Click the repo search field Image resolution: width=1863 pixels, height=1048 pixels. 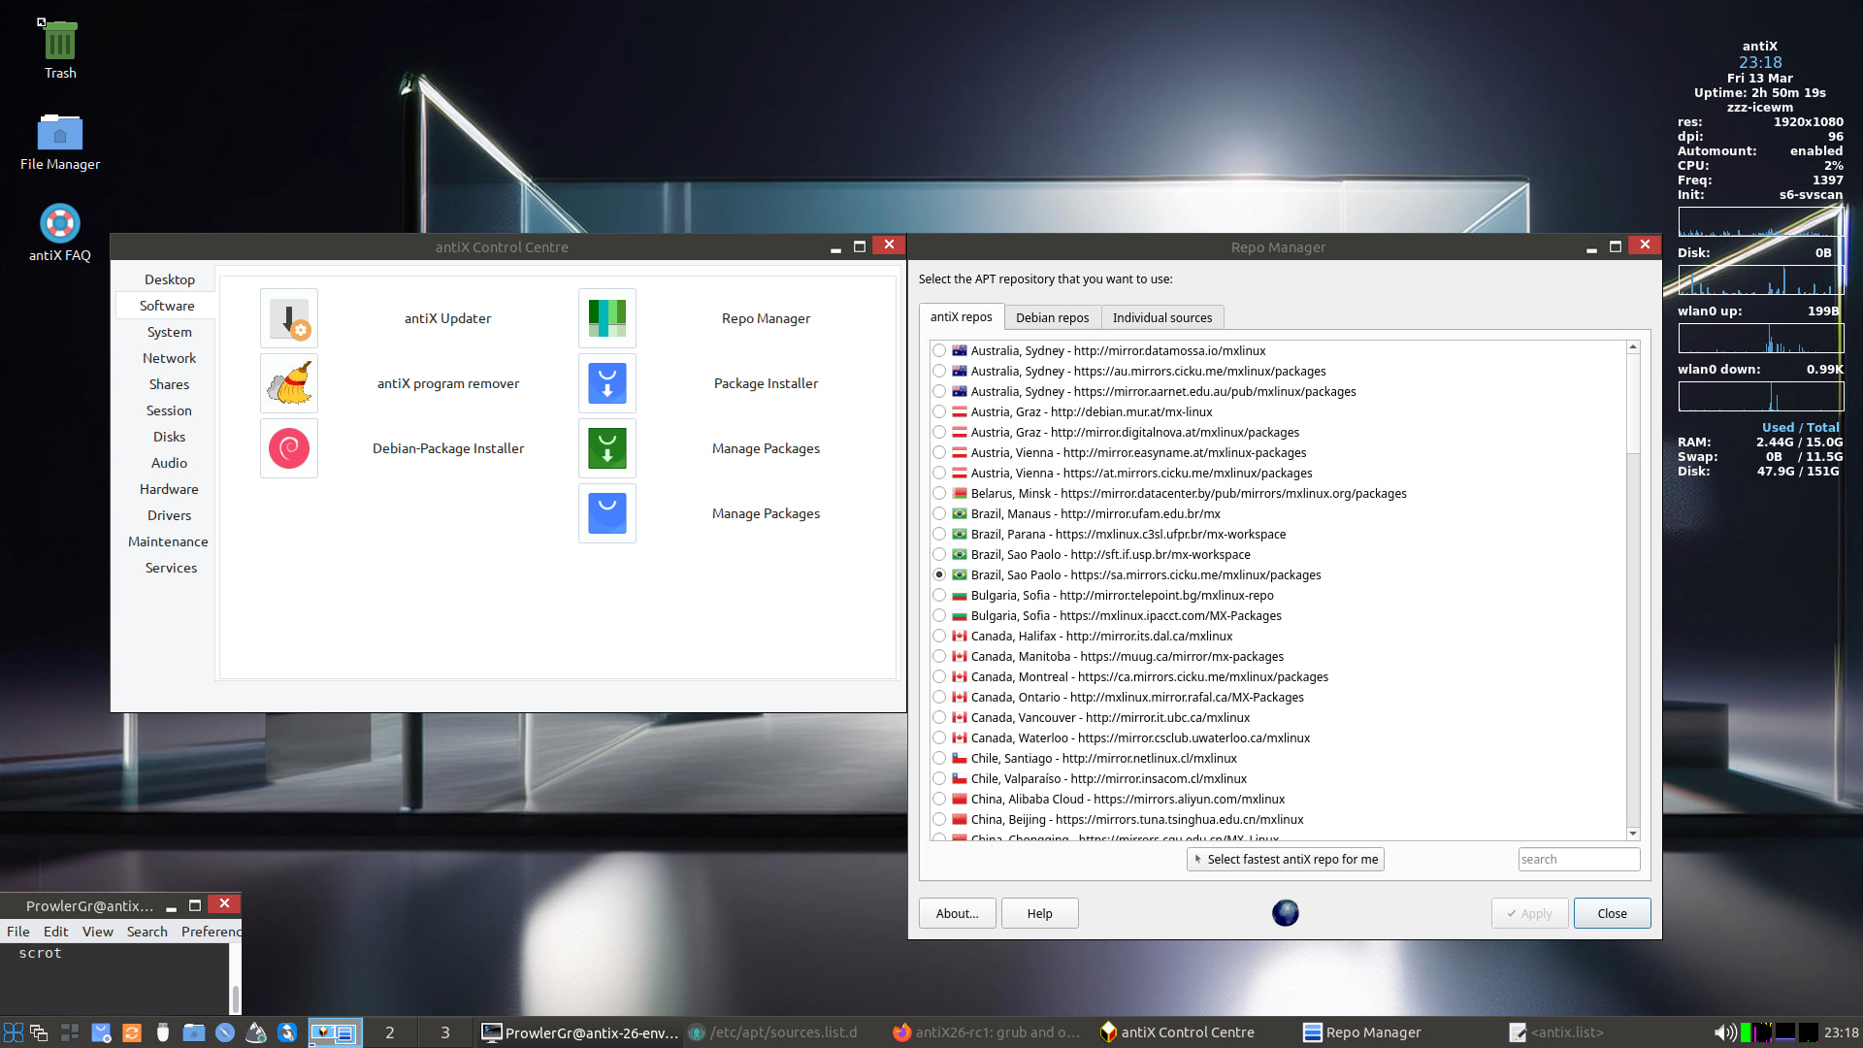click(x=1578, y=859)
